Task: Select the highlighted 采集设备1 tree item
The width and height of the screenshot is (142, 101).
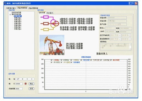Action: pos(18,16)
